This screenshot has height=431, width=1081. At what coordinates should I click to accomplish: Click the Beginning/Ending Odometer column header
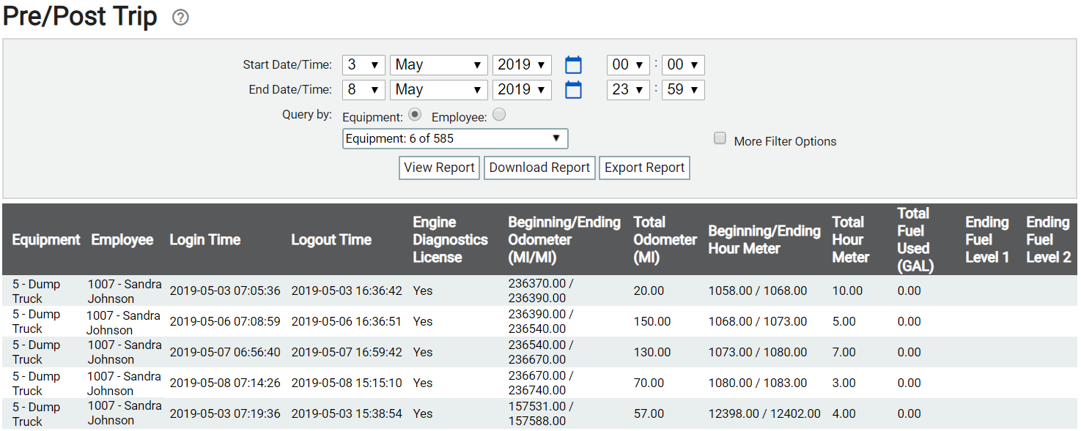(564, 240)
